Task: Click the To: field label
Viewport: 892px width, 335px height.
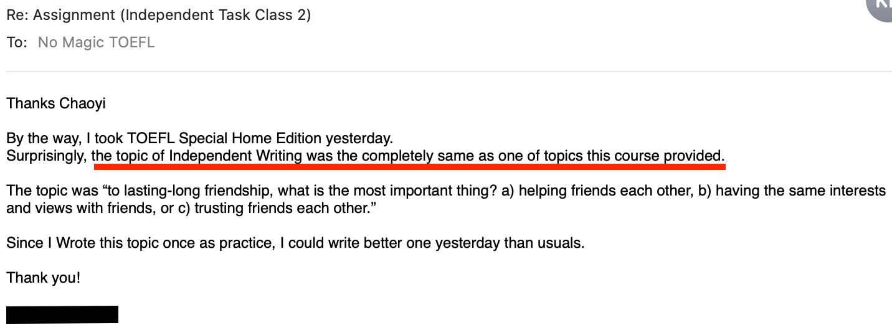Action: point(16,42)
